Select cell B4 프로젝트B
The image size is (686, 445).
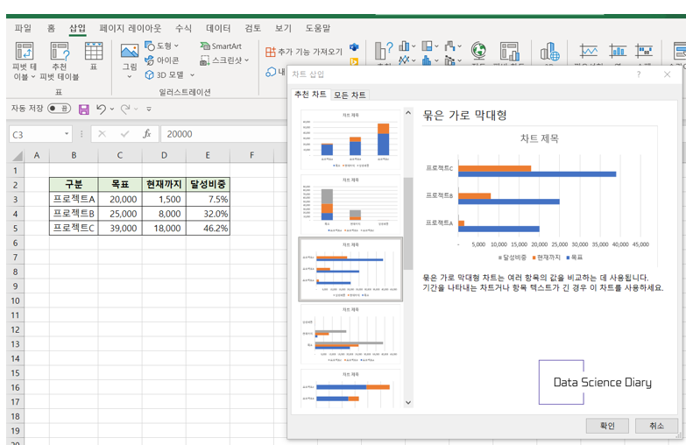[x=74, y=214]
